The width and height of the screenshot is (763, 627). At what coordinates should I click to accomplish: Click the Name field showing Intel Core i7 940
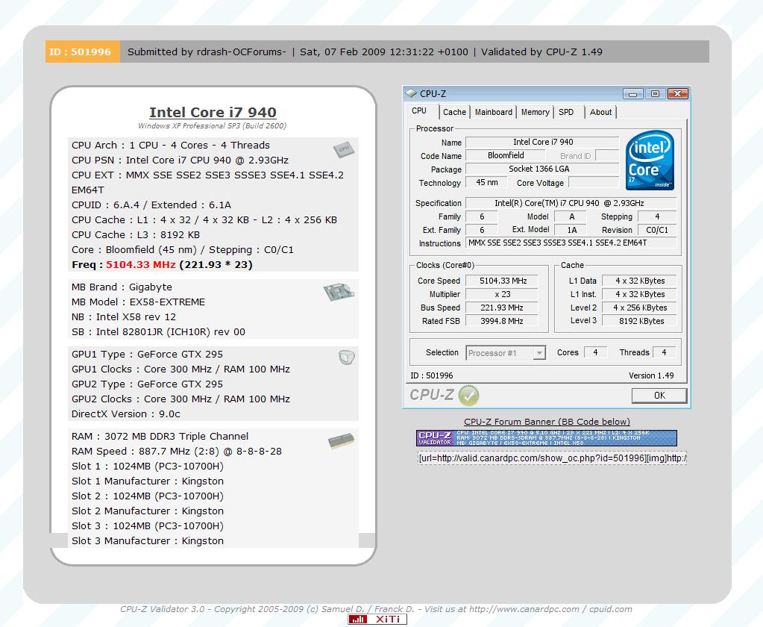tap(542, 142)
